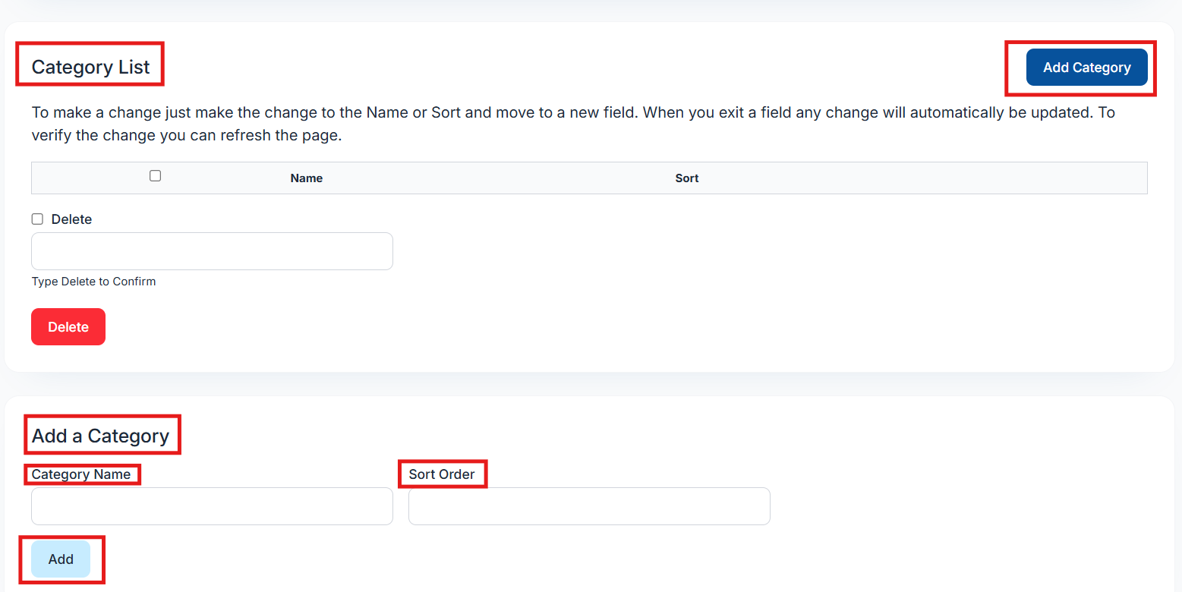Viewport: 1182px width, 592px height.
Task: Click the Sort column header
Action: (687, 178)
